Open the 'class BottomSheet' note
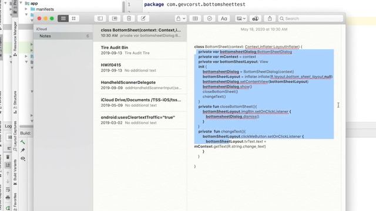This screenshot has height=211, width=376. click(x=140, y=33)
